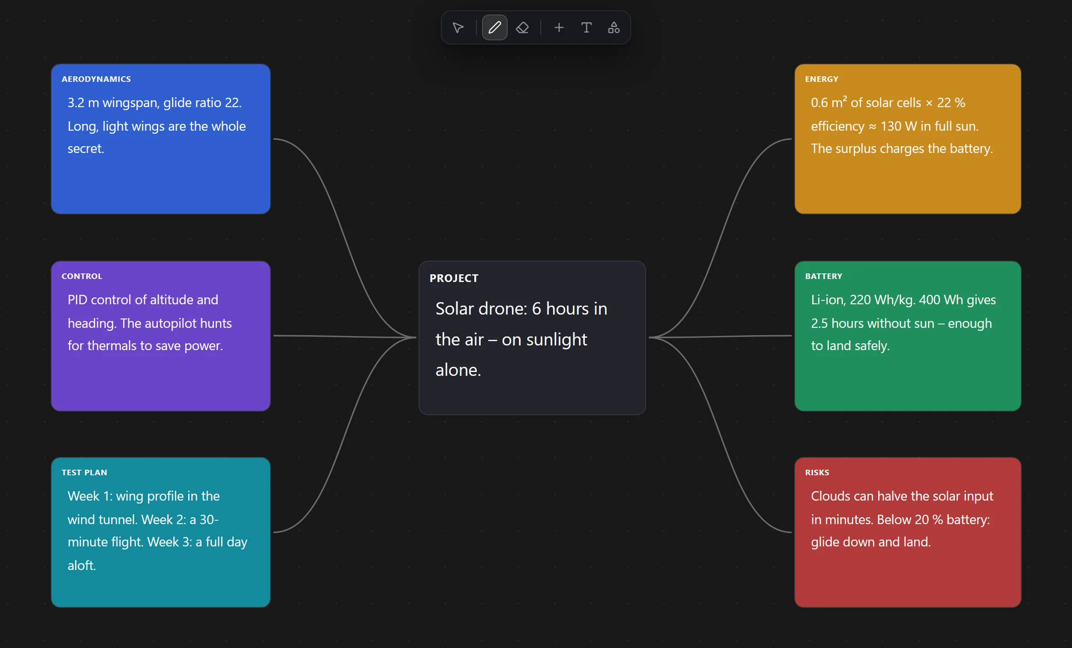1072x648 pixels.
Task: Select the red Risks card
Action: 907,532
